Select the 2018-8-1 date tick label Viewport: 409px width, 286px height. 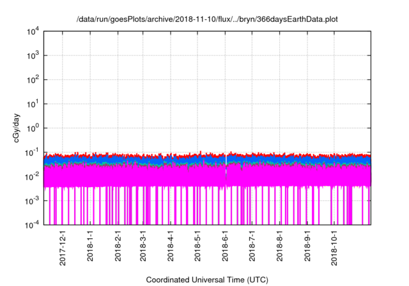[x=279, y=250]
